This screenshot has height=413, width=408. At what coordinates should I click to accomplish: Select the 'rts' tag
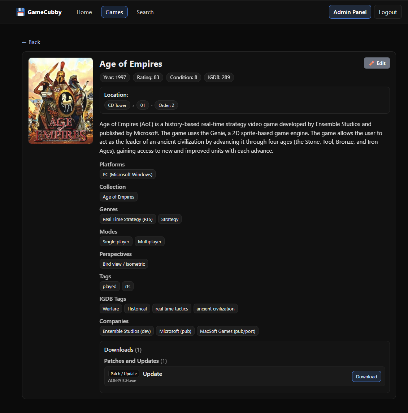point(127,286)
